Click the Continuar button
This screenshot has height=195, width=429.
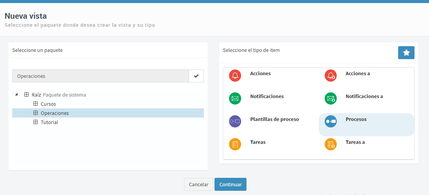(231, 184)
